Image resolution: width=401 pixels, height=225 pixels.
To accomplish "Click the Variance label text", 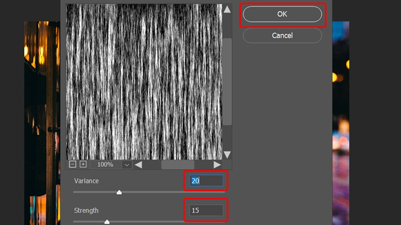I will pyautogui.click(x=86, y=181).
